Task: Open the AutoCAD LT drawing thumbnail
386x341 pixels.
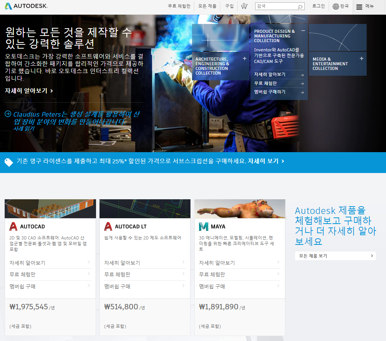Action: click(x=145, y=209)
